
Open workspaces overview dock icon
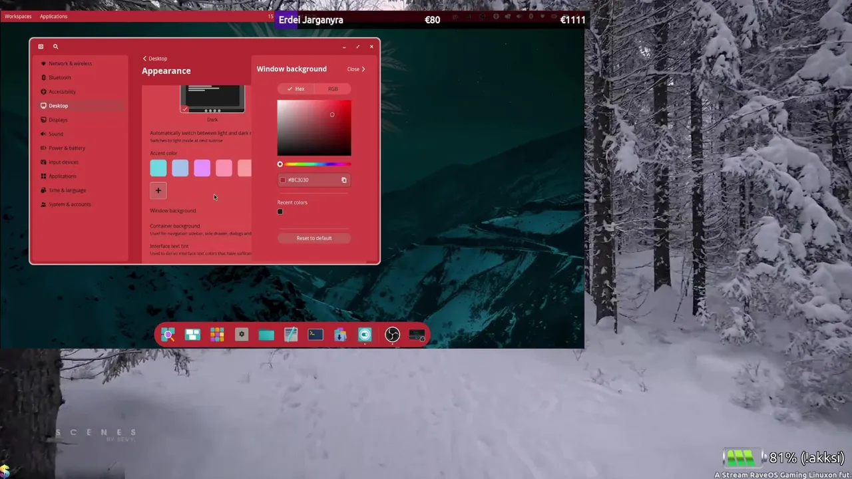click(192, 335)
